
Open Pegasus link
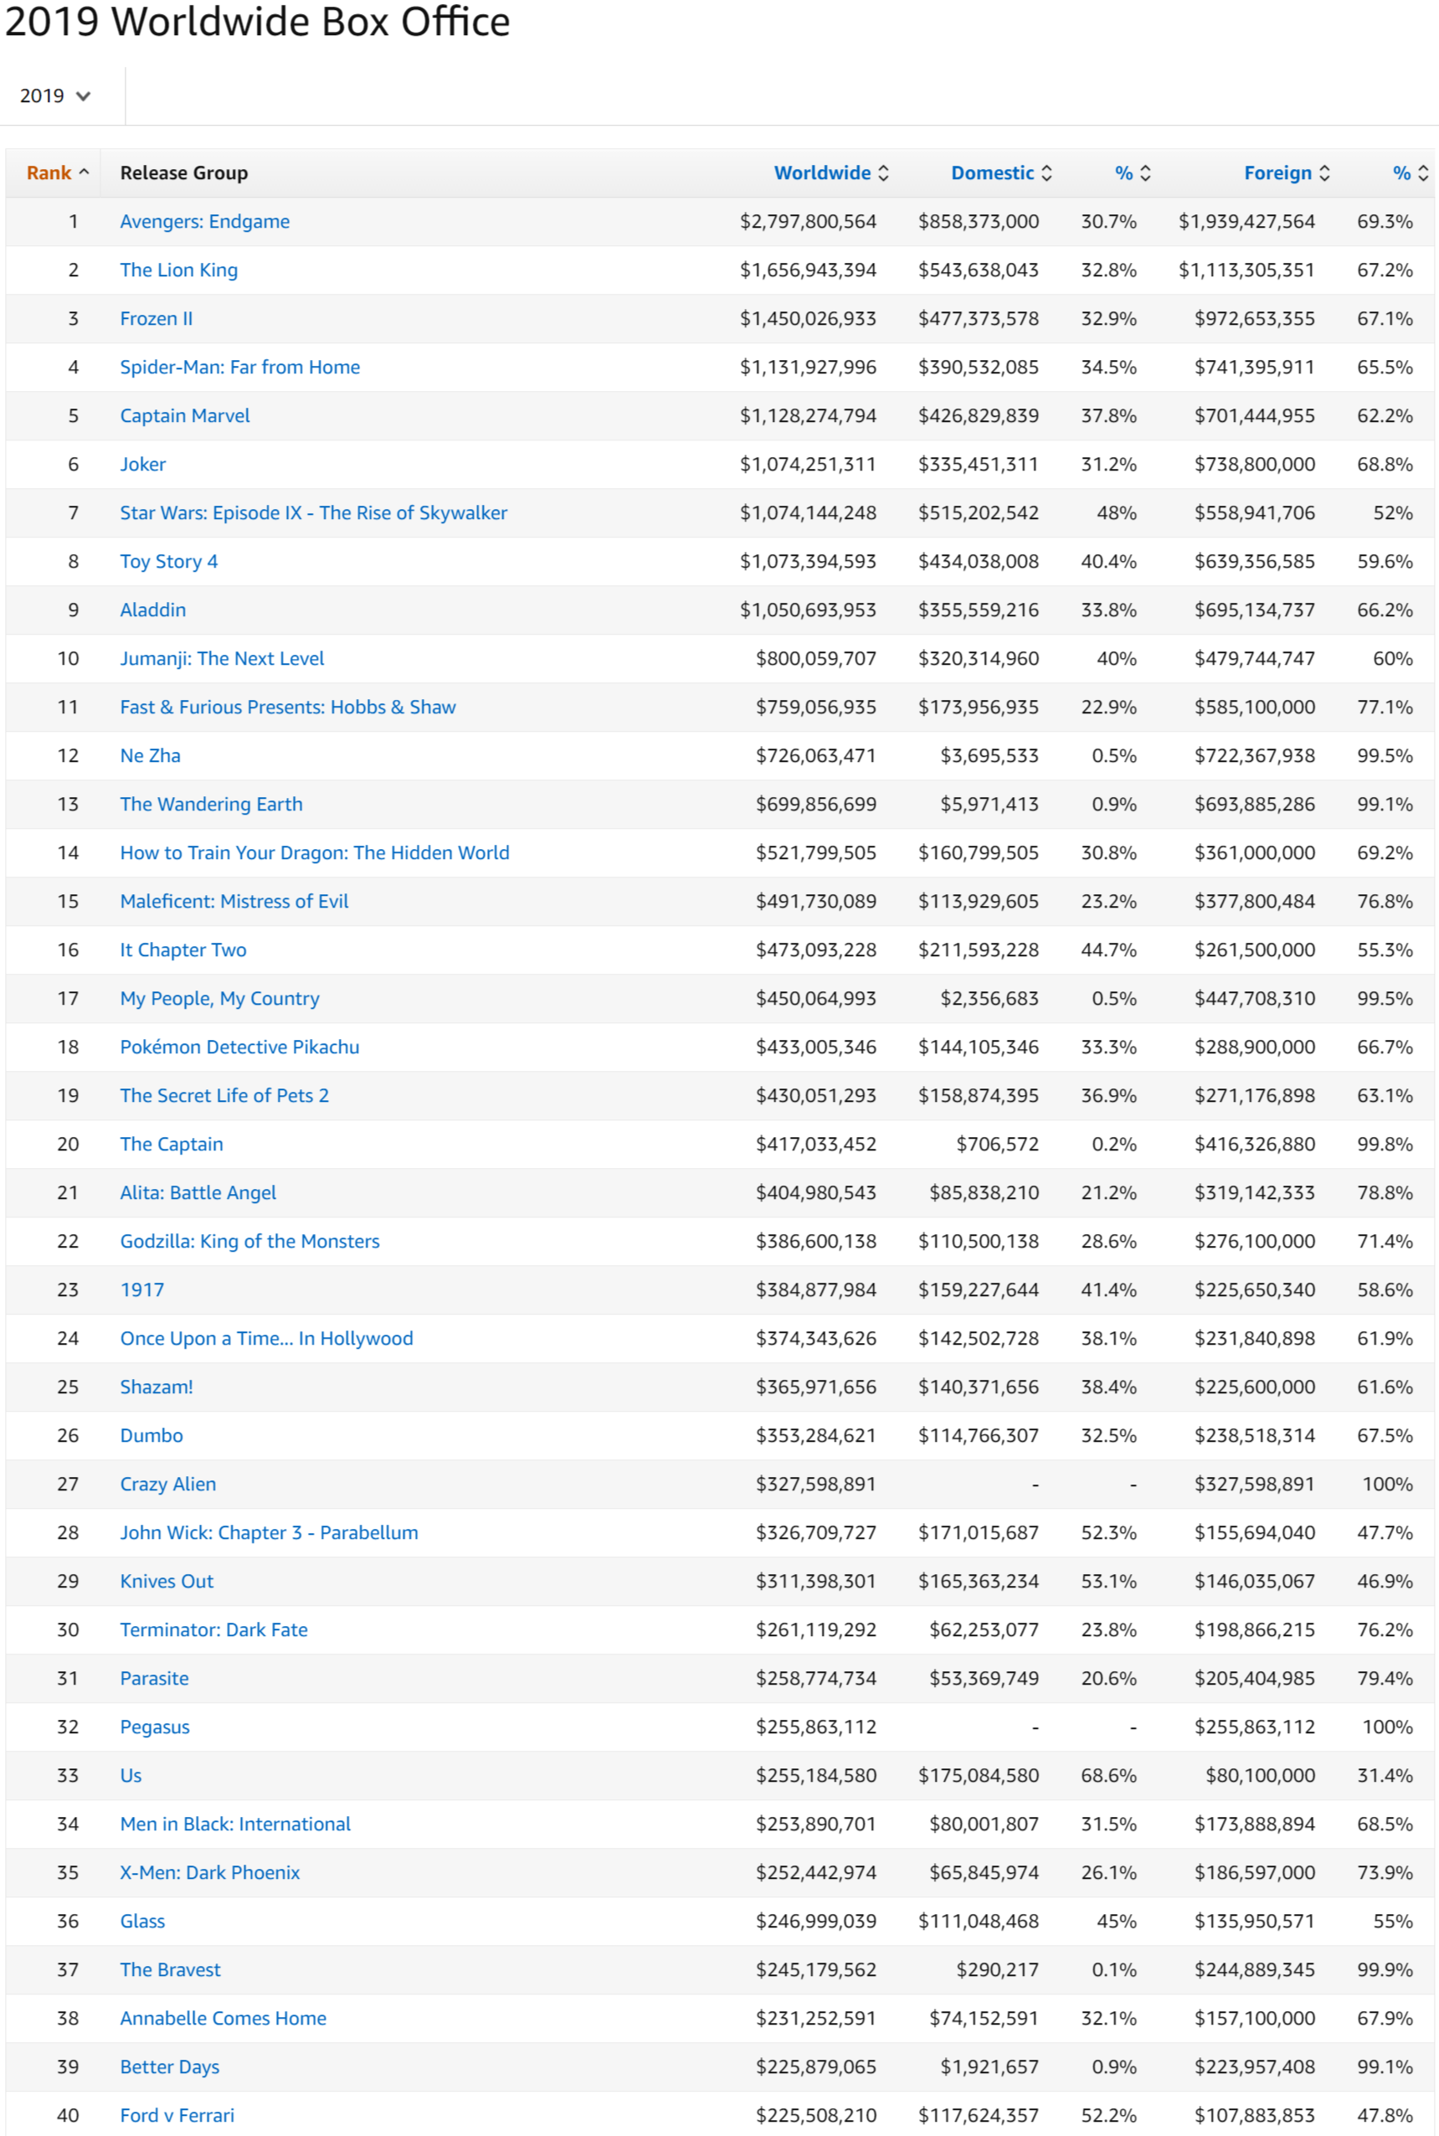tap(155, 1727)
